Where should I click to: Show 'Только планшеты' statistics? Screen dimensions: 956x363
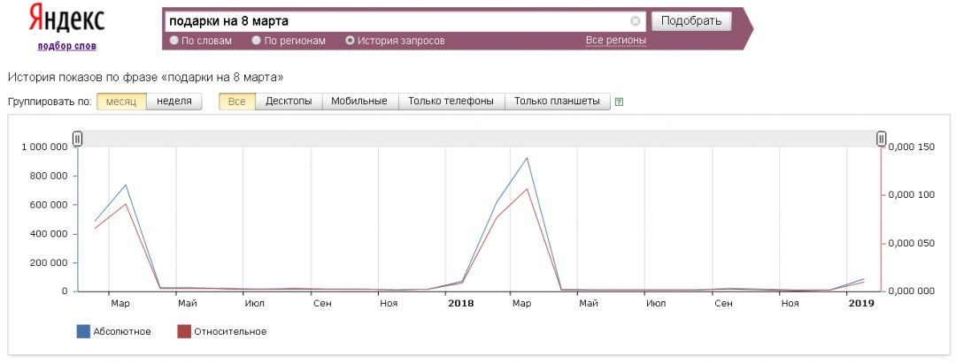pos(557,102)
